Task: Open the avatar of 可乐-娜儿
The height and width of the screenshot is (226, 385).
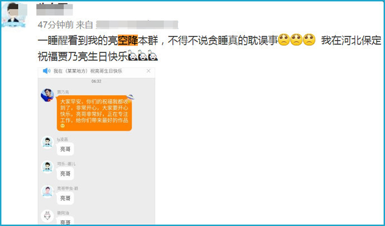Action: (x=47, y=167)
